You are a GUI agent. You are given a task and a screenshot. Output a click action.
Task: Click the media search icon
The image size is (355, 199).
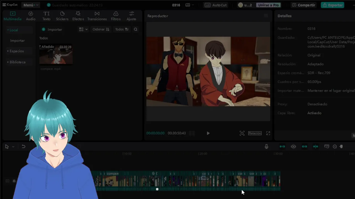pos(136,29)
